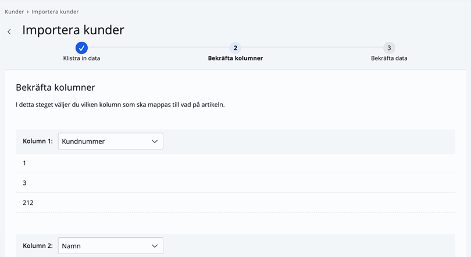Click the chevron arrow in the Namn dropdown
The height and width of the screenshot is (257, 471).
[155, 246]
